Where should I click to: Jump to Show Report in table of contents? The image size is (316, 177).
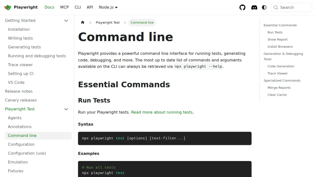(278, 39)
